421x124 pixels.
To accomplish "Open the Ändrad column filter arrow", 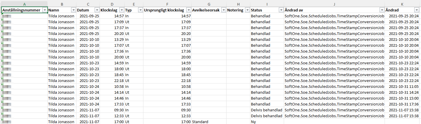I will click(417, 10).
